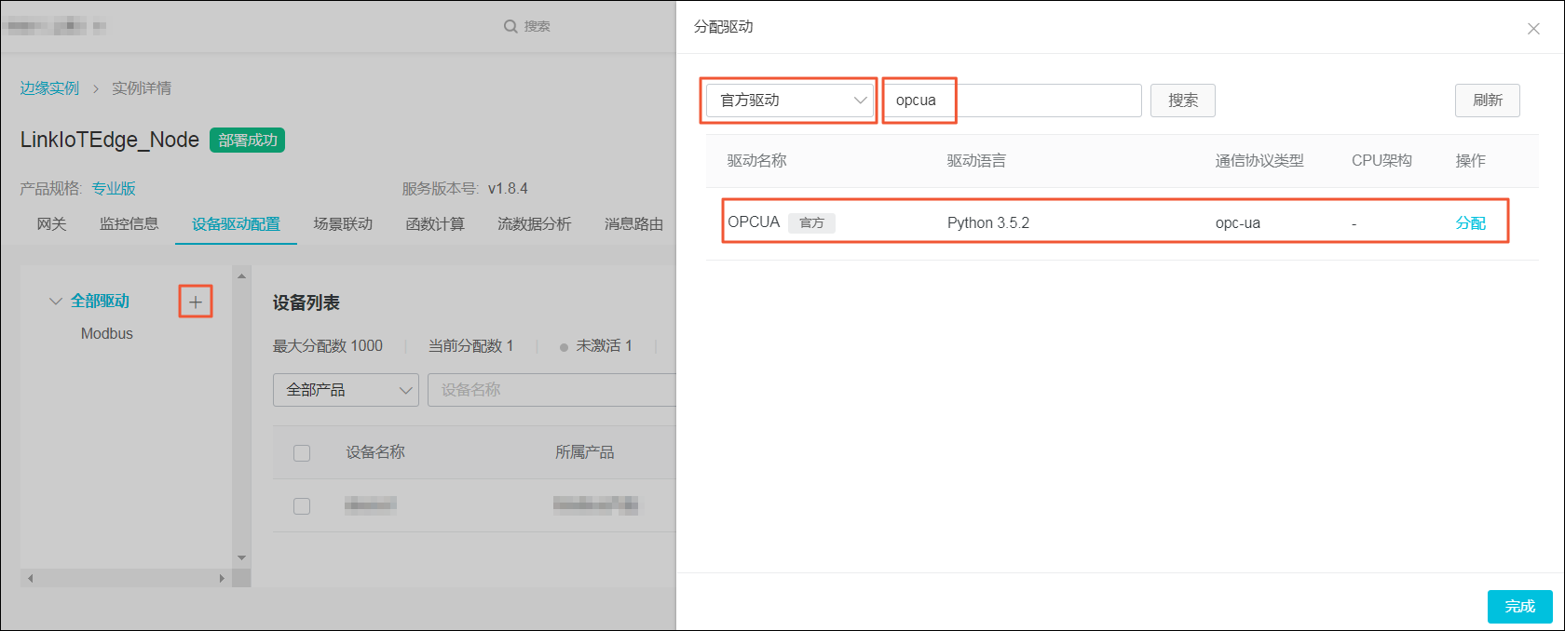Click the 边缘实例 breadcrumb link
1565x631 pixels.
click(x=50, y=88)
